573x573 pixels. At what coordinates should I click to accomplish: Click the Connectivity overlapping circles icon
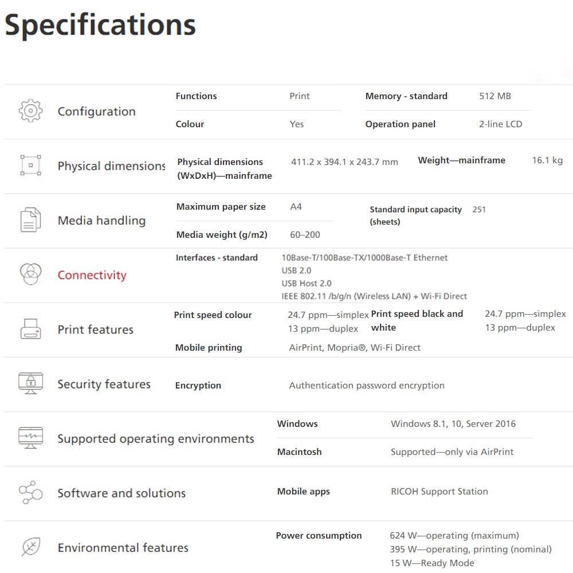coord(30,274)
